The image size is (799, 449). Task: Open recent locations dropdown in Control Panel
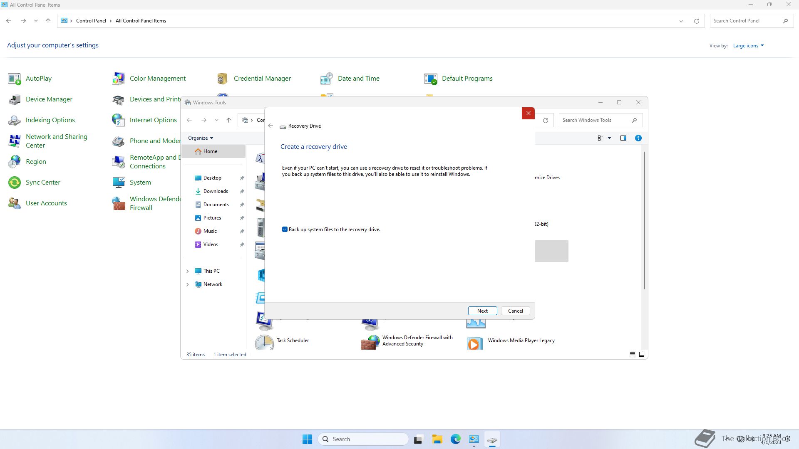tap(36, 21)
